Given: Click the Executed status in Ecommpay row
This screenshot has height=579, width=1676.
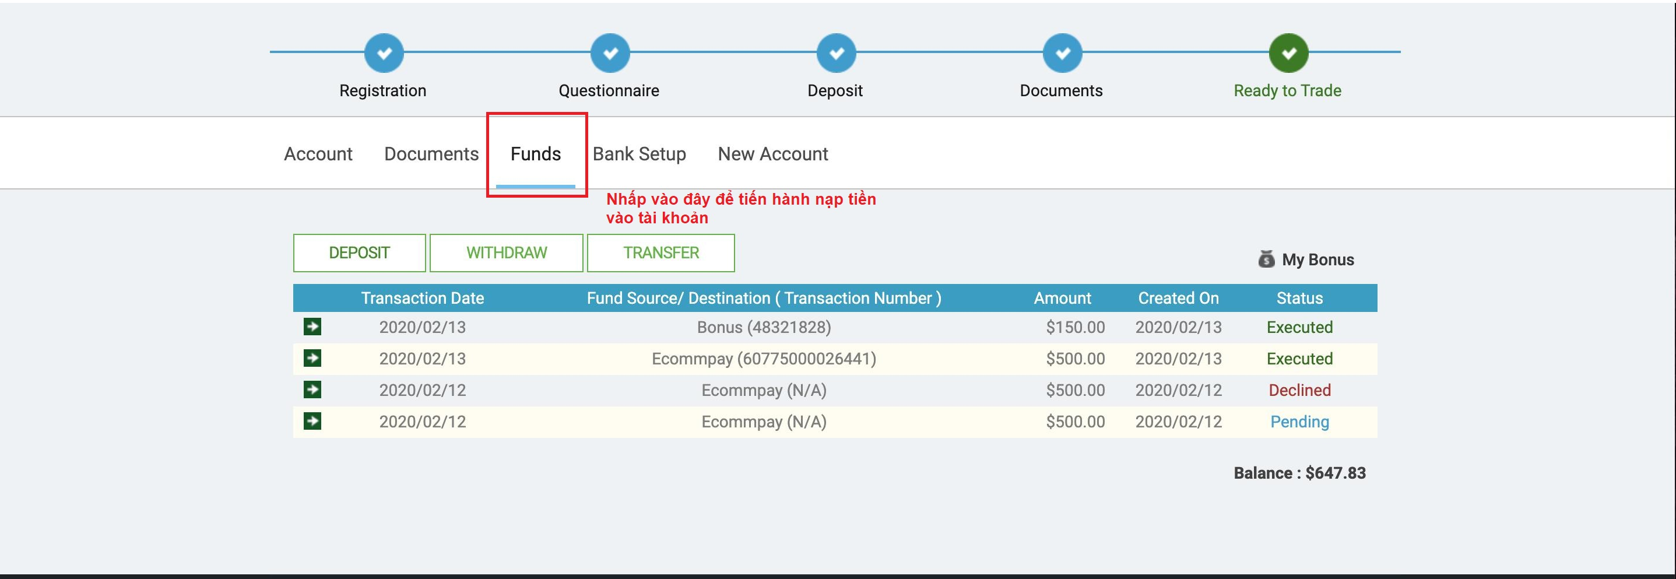Looking at the screenshot, I should tap(1299, 359).
